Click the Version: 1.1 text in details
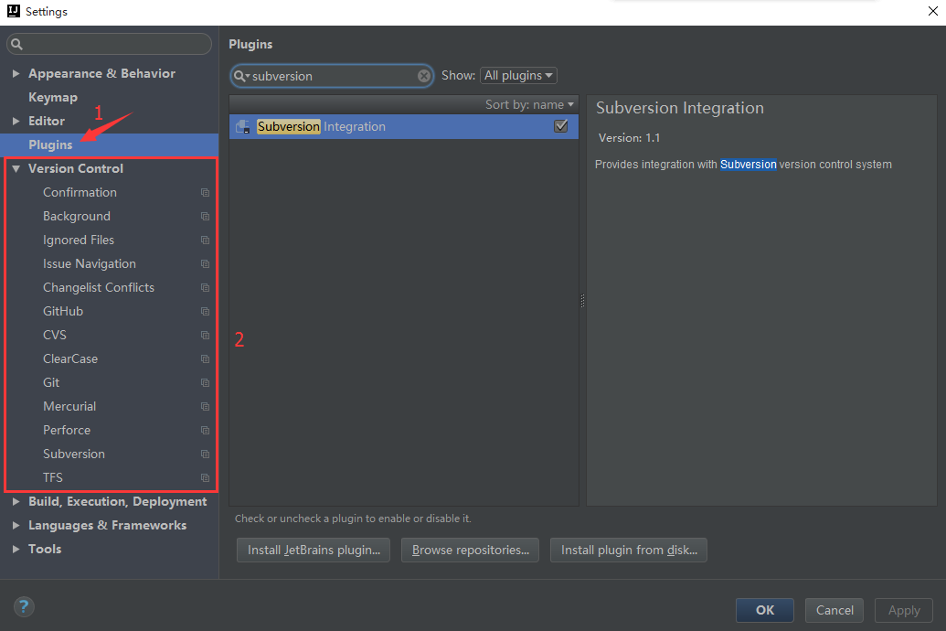Image resolution: width=946 pixels, height=631 pixels. coord(629,138)
